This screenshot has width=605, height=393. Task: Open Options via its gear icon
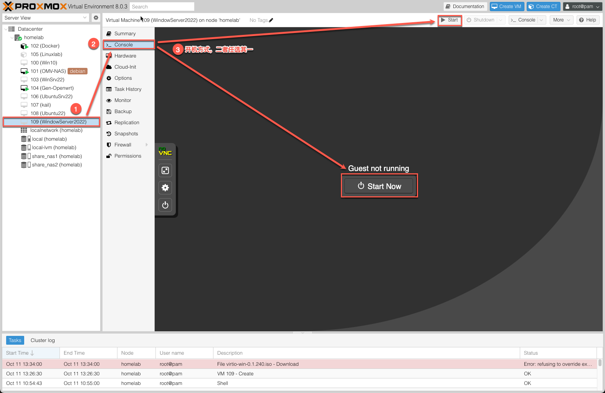point(109,78)
